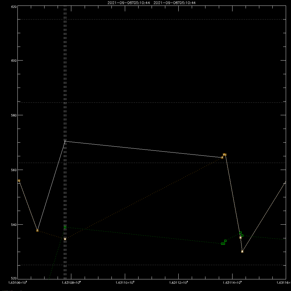This screenshot has width=291, height=291.
Task: Click the dotted horizontal line near value 525
Action: tap(152, 265)
